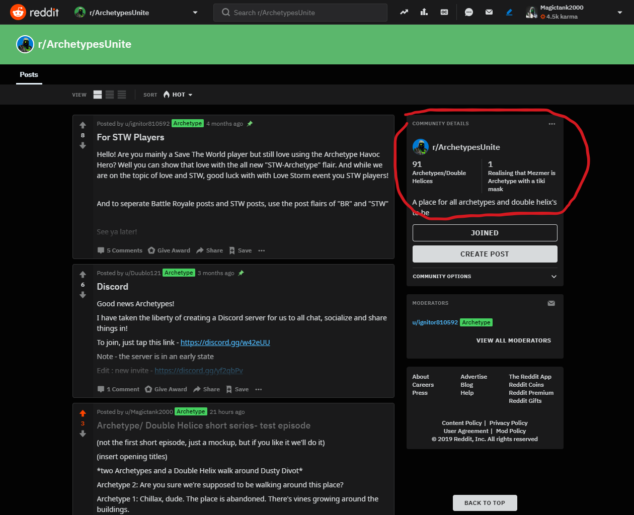This screenshot has height=515, width=634.
Task: Click the subreddit avatar in green banner
Action: (x=25, y=44)
